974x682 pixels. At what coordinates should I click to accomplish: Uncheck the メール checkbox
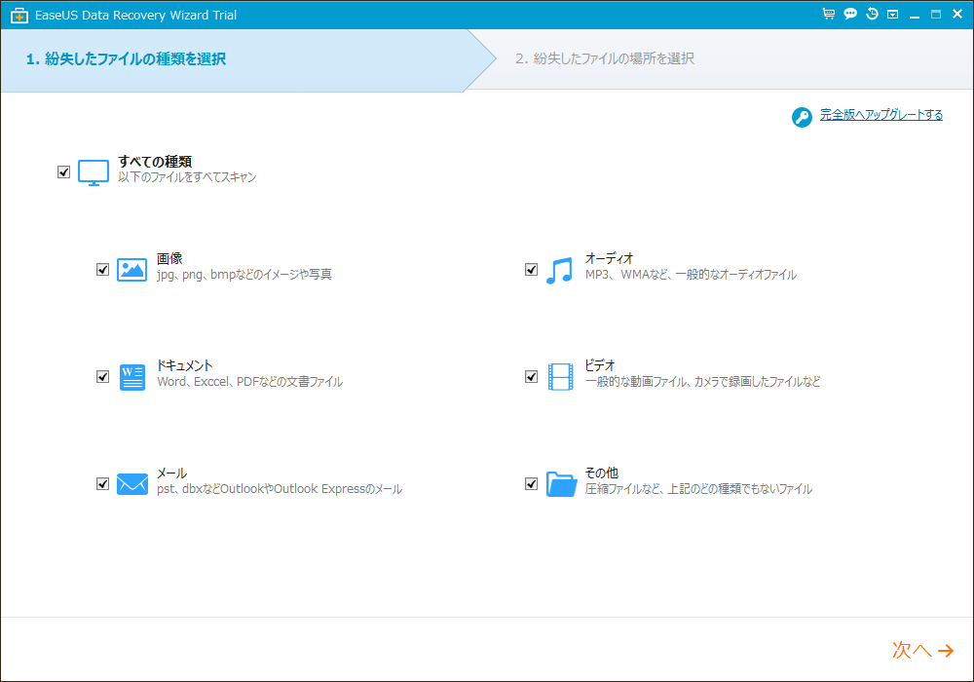point(102,483)
